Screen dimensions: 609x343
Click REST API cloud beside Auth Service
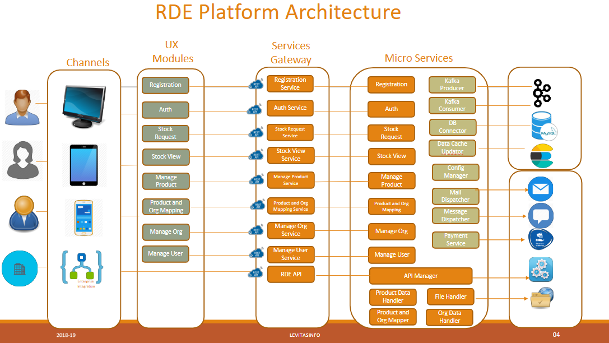coord(255,110)
